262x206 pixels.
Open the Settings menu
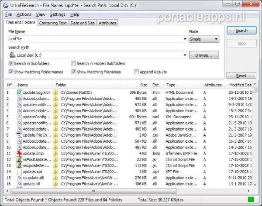pyautogui.click(x=57, y=14)
